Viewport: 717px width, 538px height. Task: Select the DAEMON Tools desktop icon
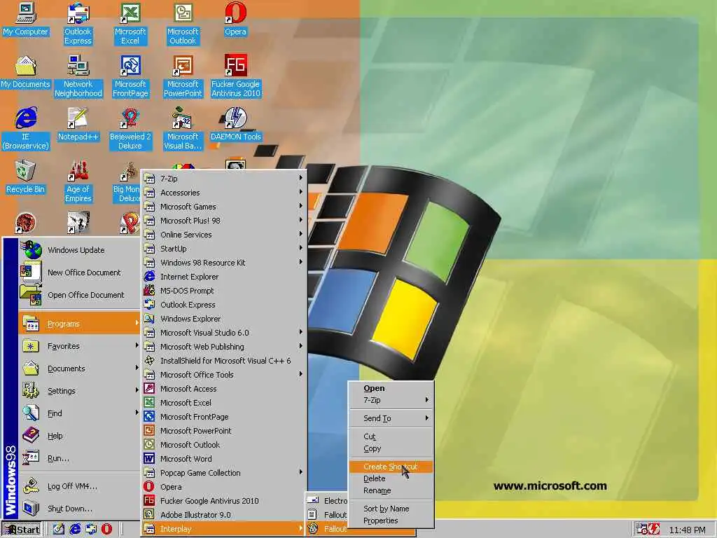[x=235, y=125]
